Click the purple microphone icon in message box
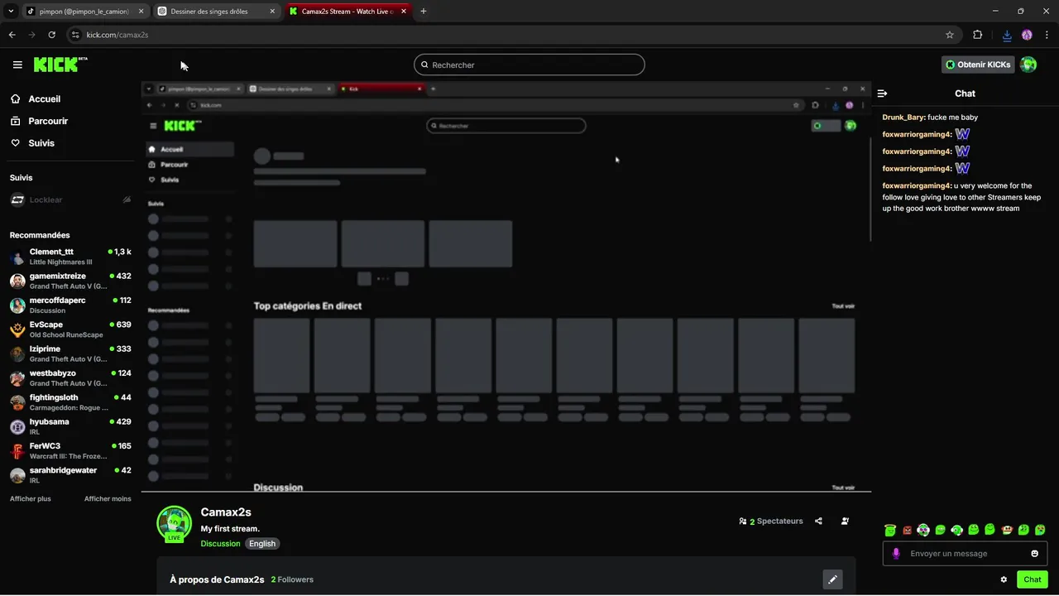The image size is (1059, 596). click(896, 554)
